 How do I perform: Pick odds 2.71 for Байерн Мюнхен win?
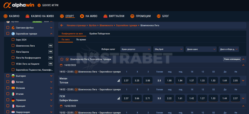[148, 98]
